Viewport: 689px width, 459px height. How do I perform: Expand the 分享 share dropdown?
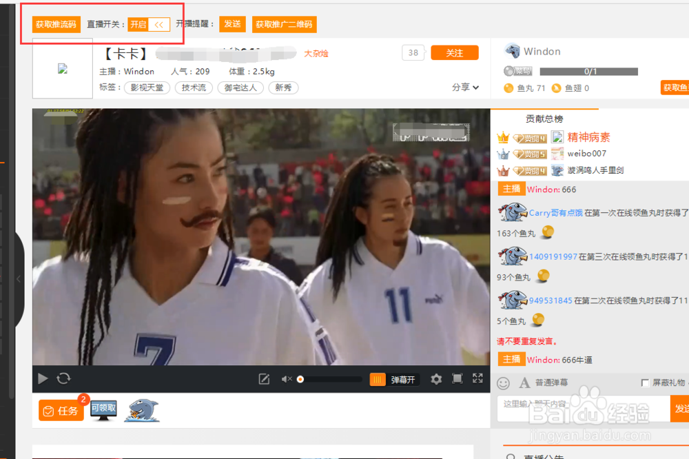pyautogui.click(x=465, y=87)
